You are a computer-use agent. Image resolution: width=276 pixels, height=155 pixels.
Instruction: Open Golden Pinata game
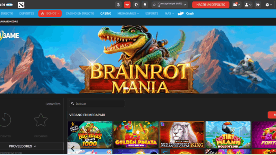tap(136, 135)
